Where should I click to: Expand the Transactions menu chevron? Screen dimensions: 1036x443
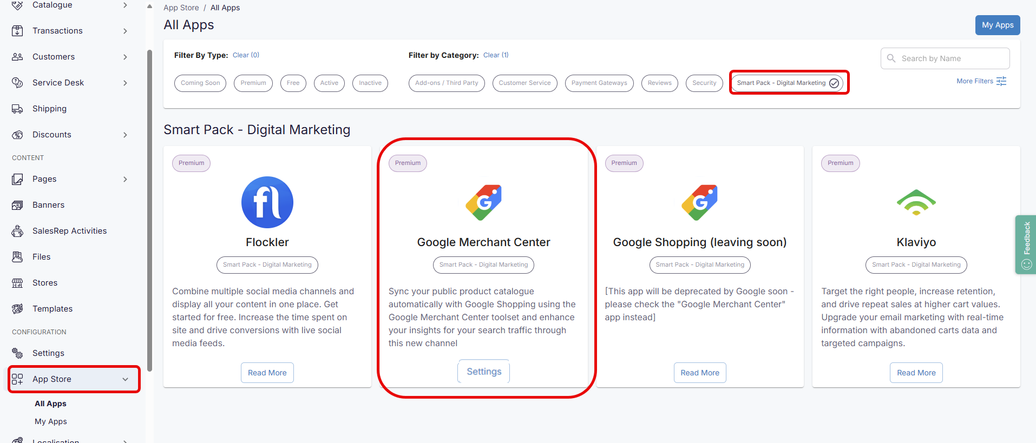(125, 31)
